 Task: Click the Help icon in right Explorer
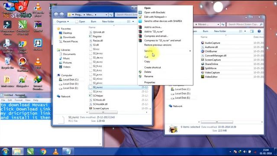point(259,31)
